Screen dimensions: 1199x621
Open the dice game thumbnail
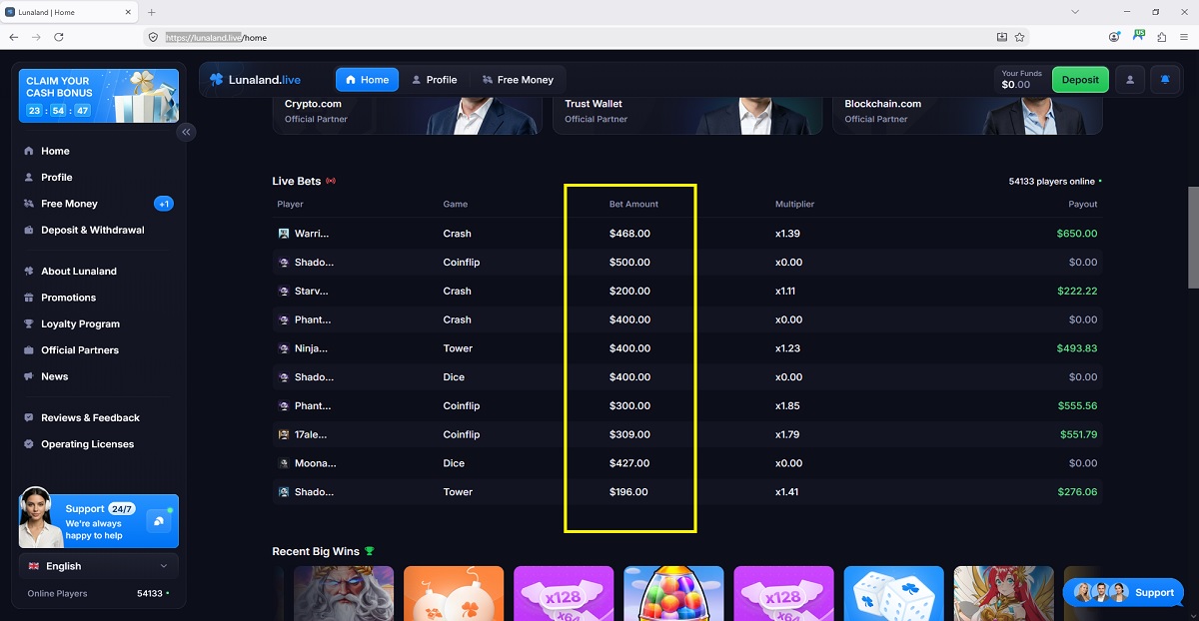[893, 593]
